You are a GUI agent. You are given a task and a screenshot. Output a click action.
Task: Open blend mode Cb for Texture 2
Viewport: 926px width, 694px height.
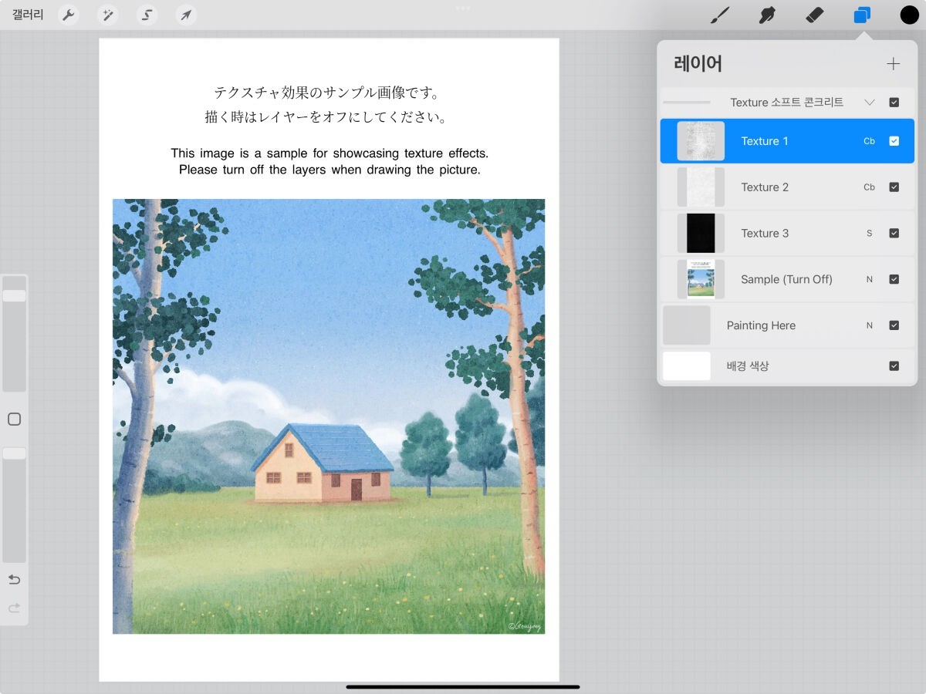tap(869, 187)
